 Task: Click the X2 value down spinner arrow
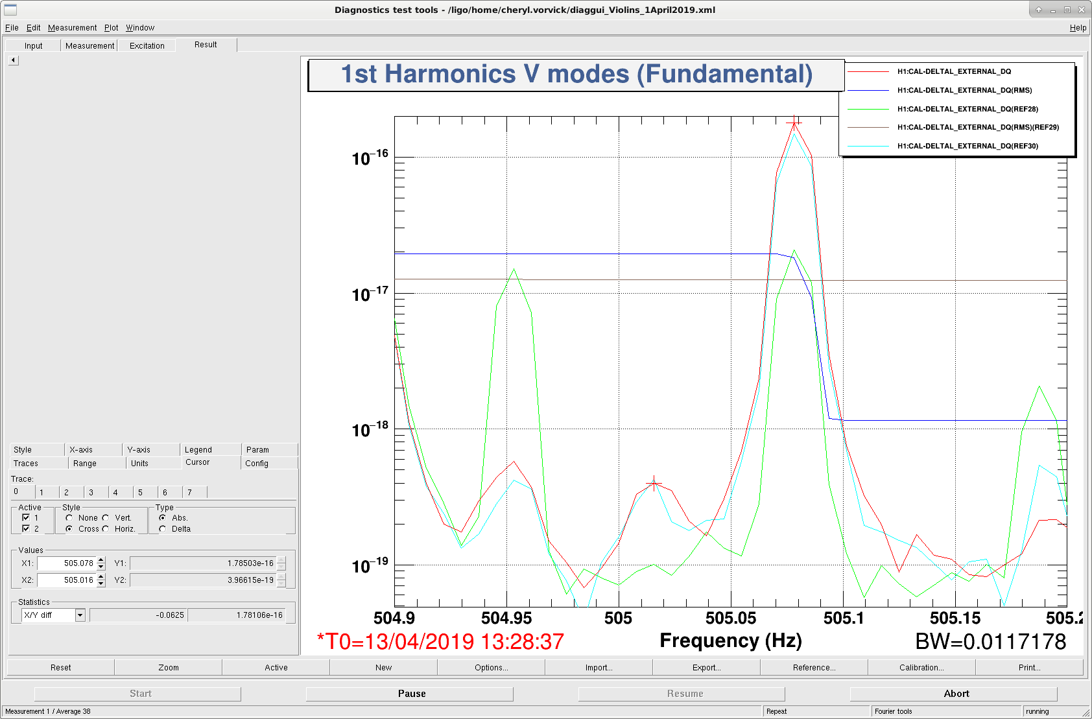(x=101, y=583)
